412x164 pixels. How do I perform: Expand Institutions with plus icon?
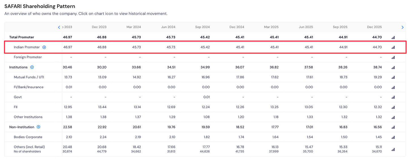click(32, 67)
